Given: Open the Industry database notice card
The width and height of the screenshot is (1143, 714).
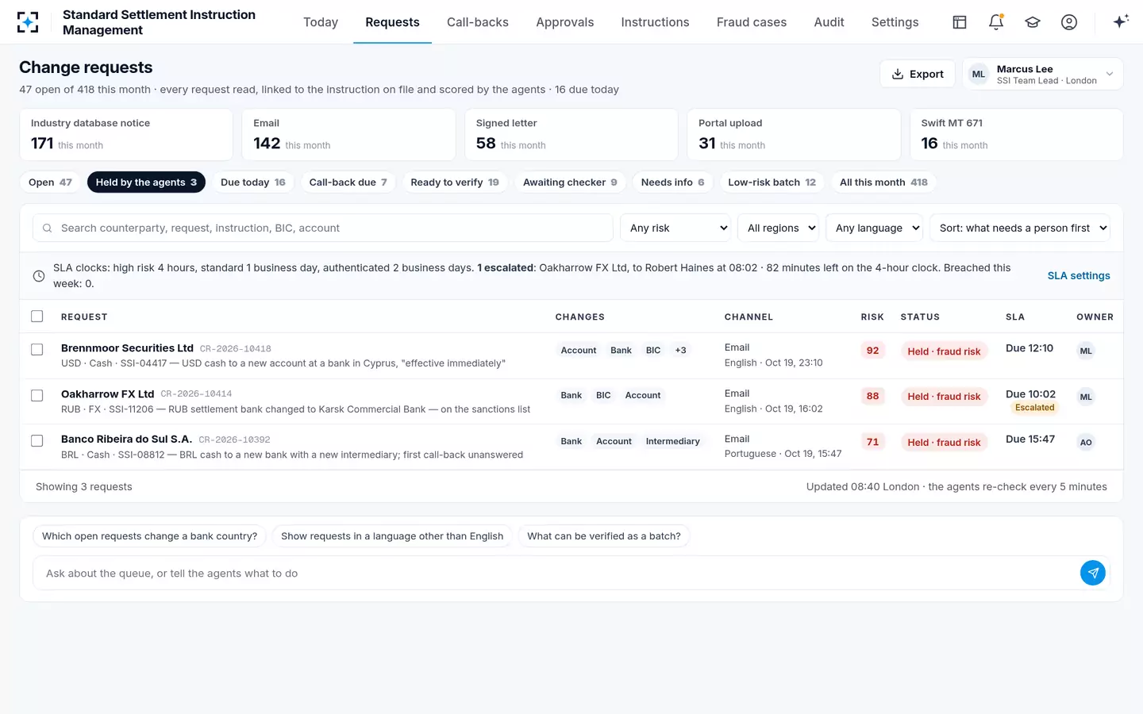Looking at the screenshot, I should pyautogui.click(x=126, y=135).
